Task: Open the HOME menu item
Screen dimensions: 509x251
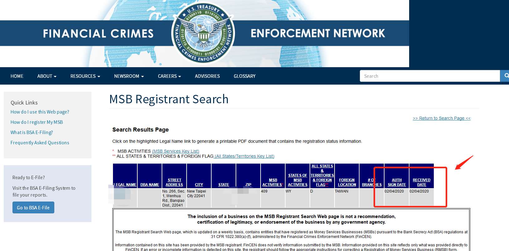Action: 17,76
